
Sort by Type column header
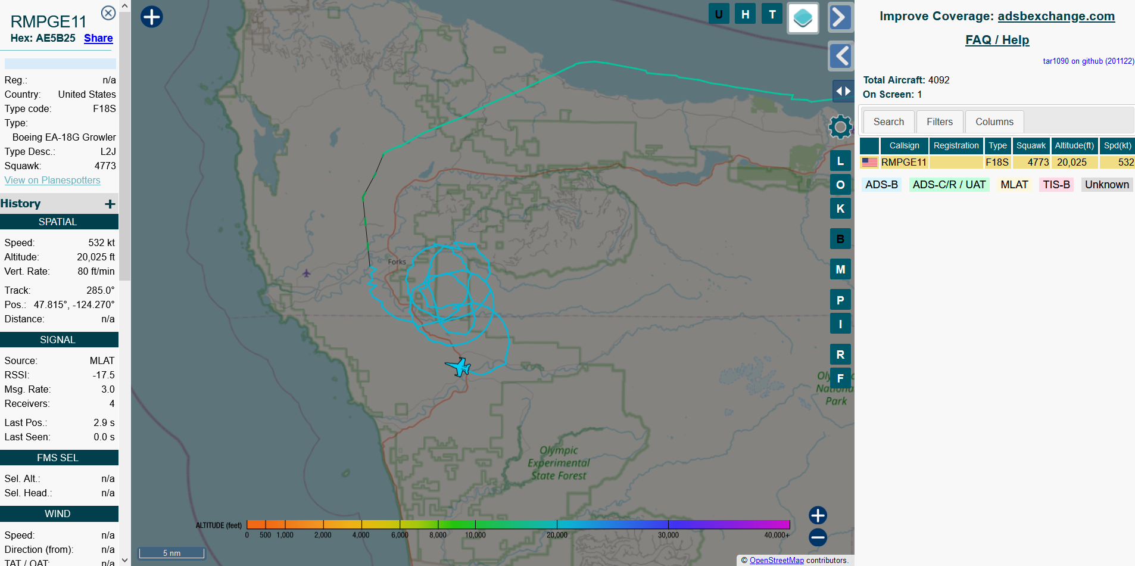click(997, 145)
